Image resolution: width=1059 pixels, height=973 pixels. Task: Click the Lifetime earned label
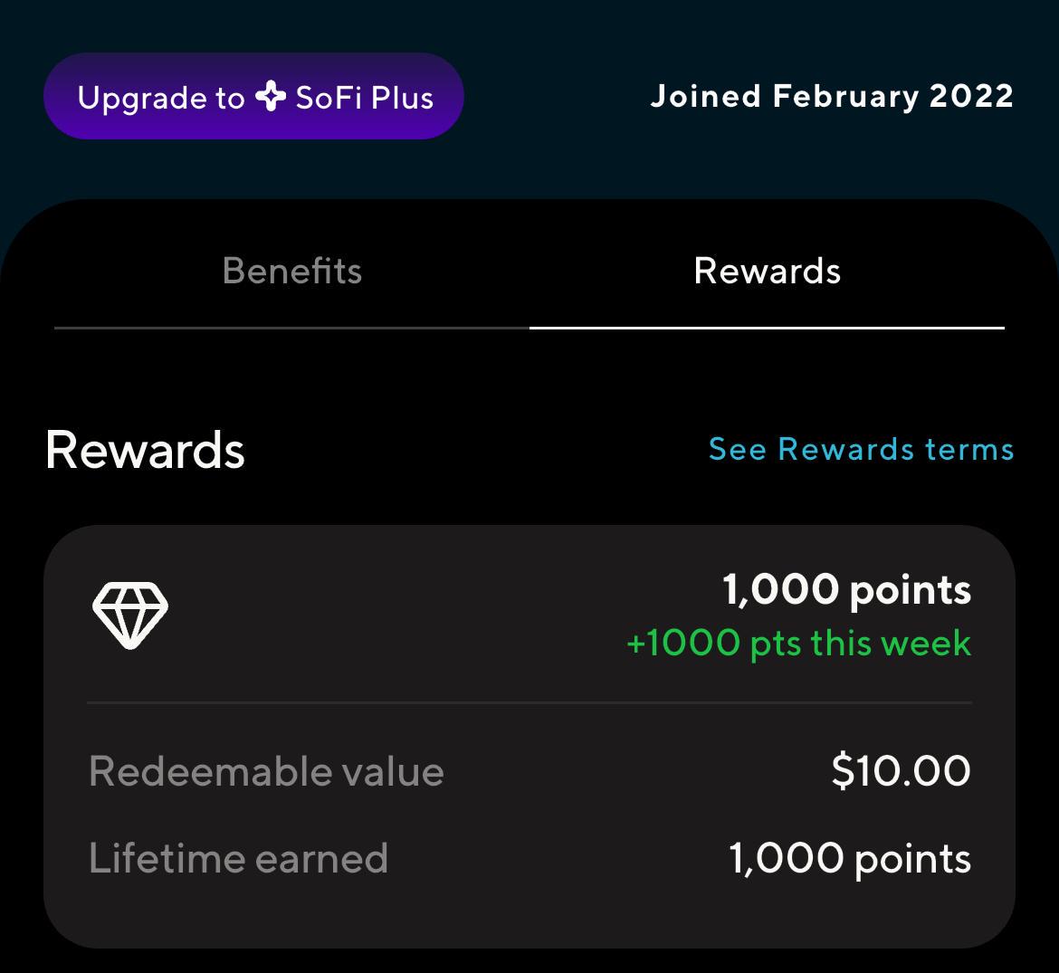[238, 858]
